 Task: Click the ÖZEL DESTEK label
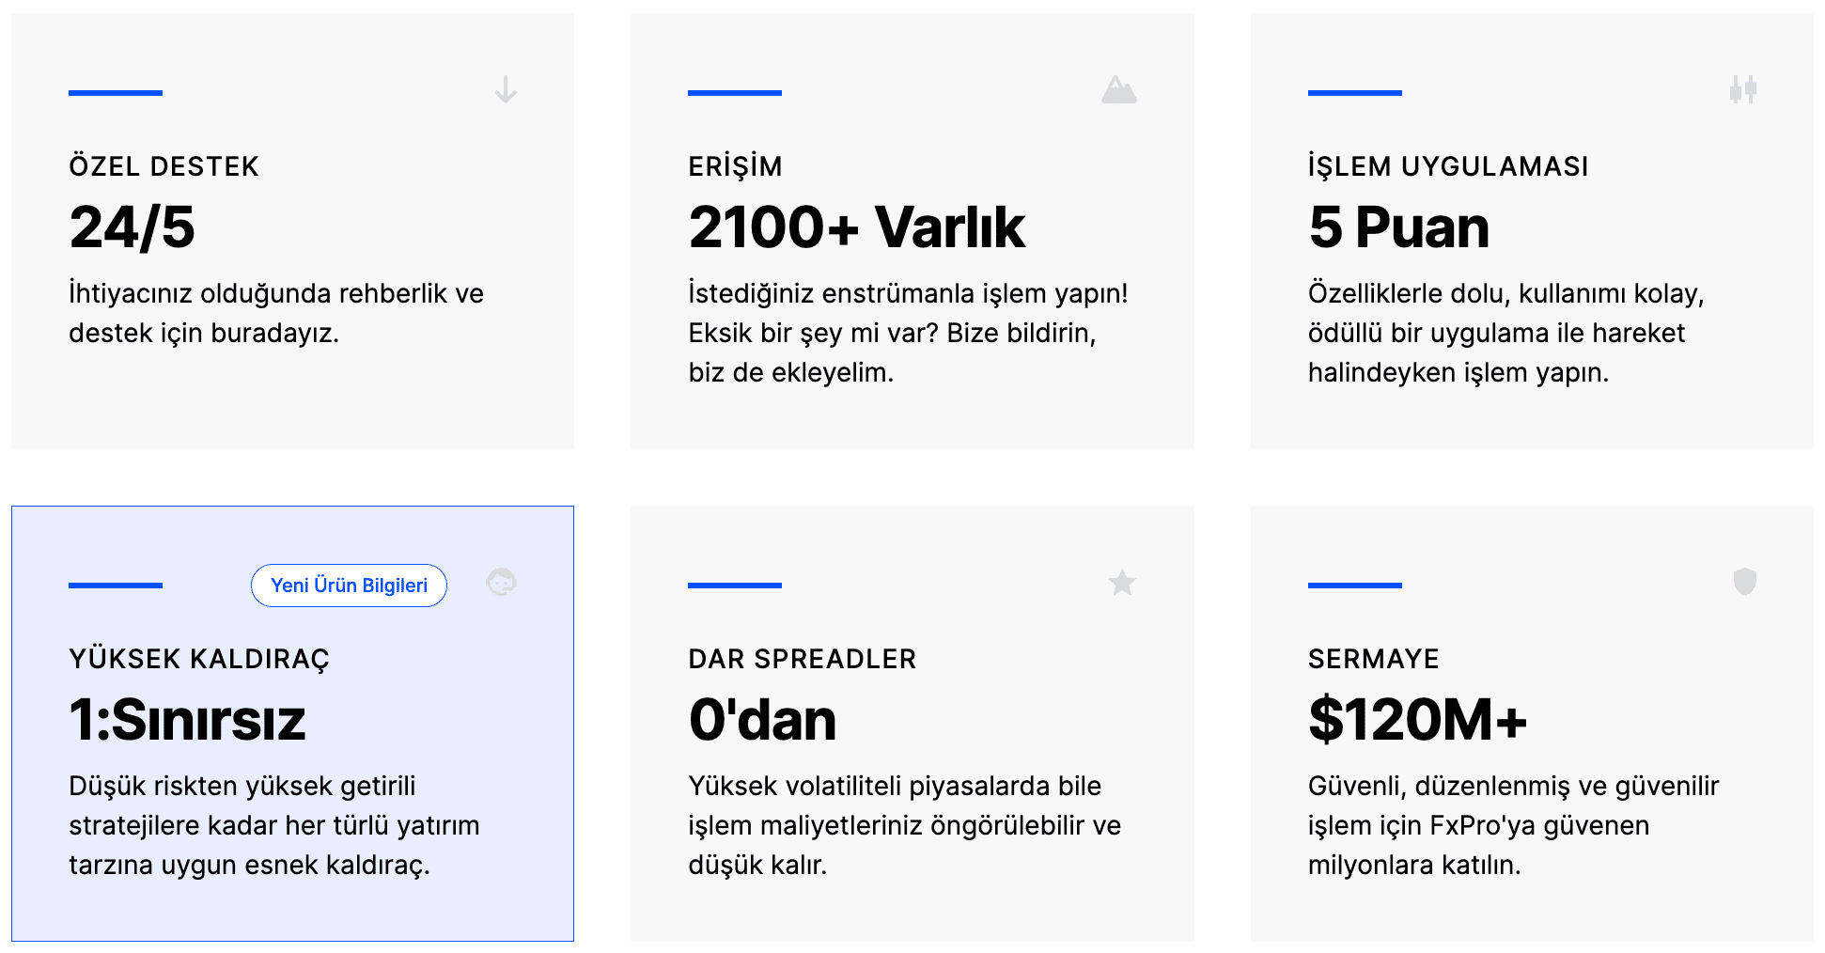164,166
